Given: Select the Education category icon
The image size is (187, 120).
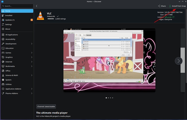Looking at the screenshot, I should 3,48.
